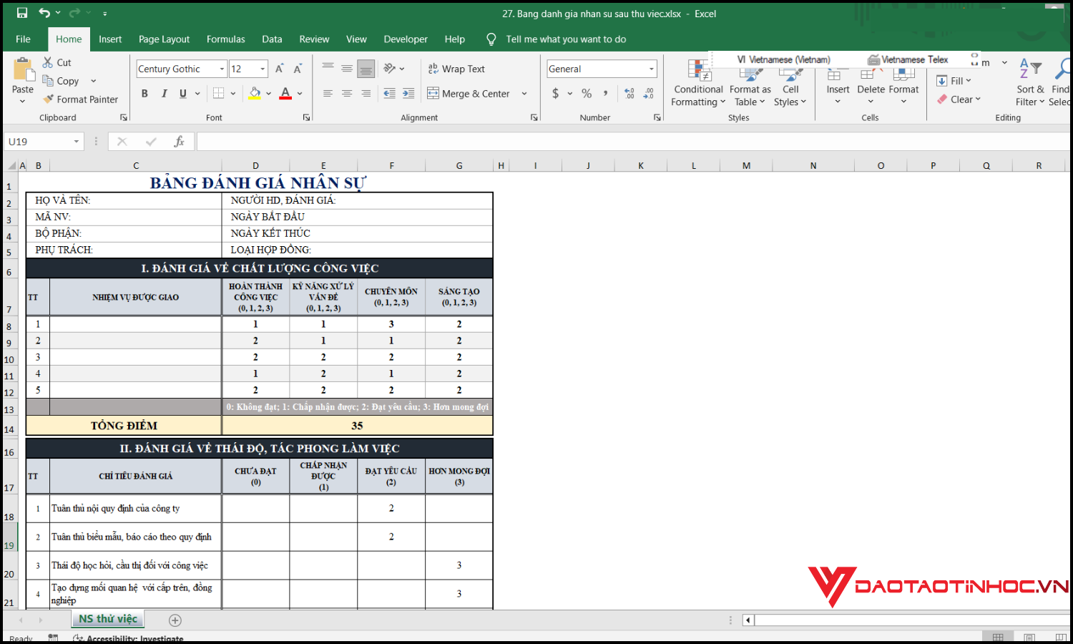Image resolution: width=1073 pixels, height=644 pixels.
Task: Toggle Wrap Text for the cell
Action: (x=456, y=69)
